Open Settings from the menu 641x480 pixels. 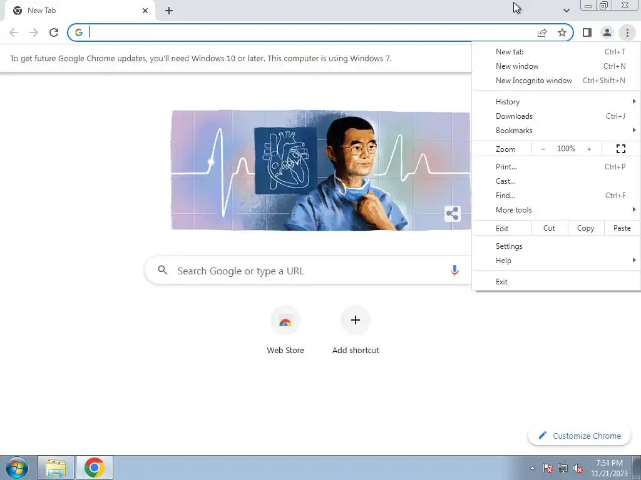pyautogui.click(x=556, y=246)
